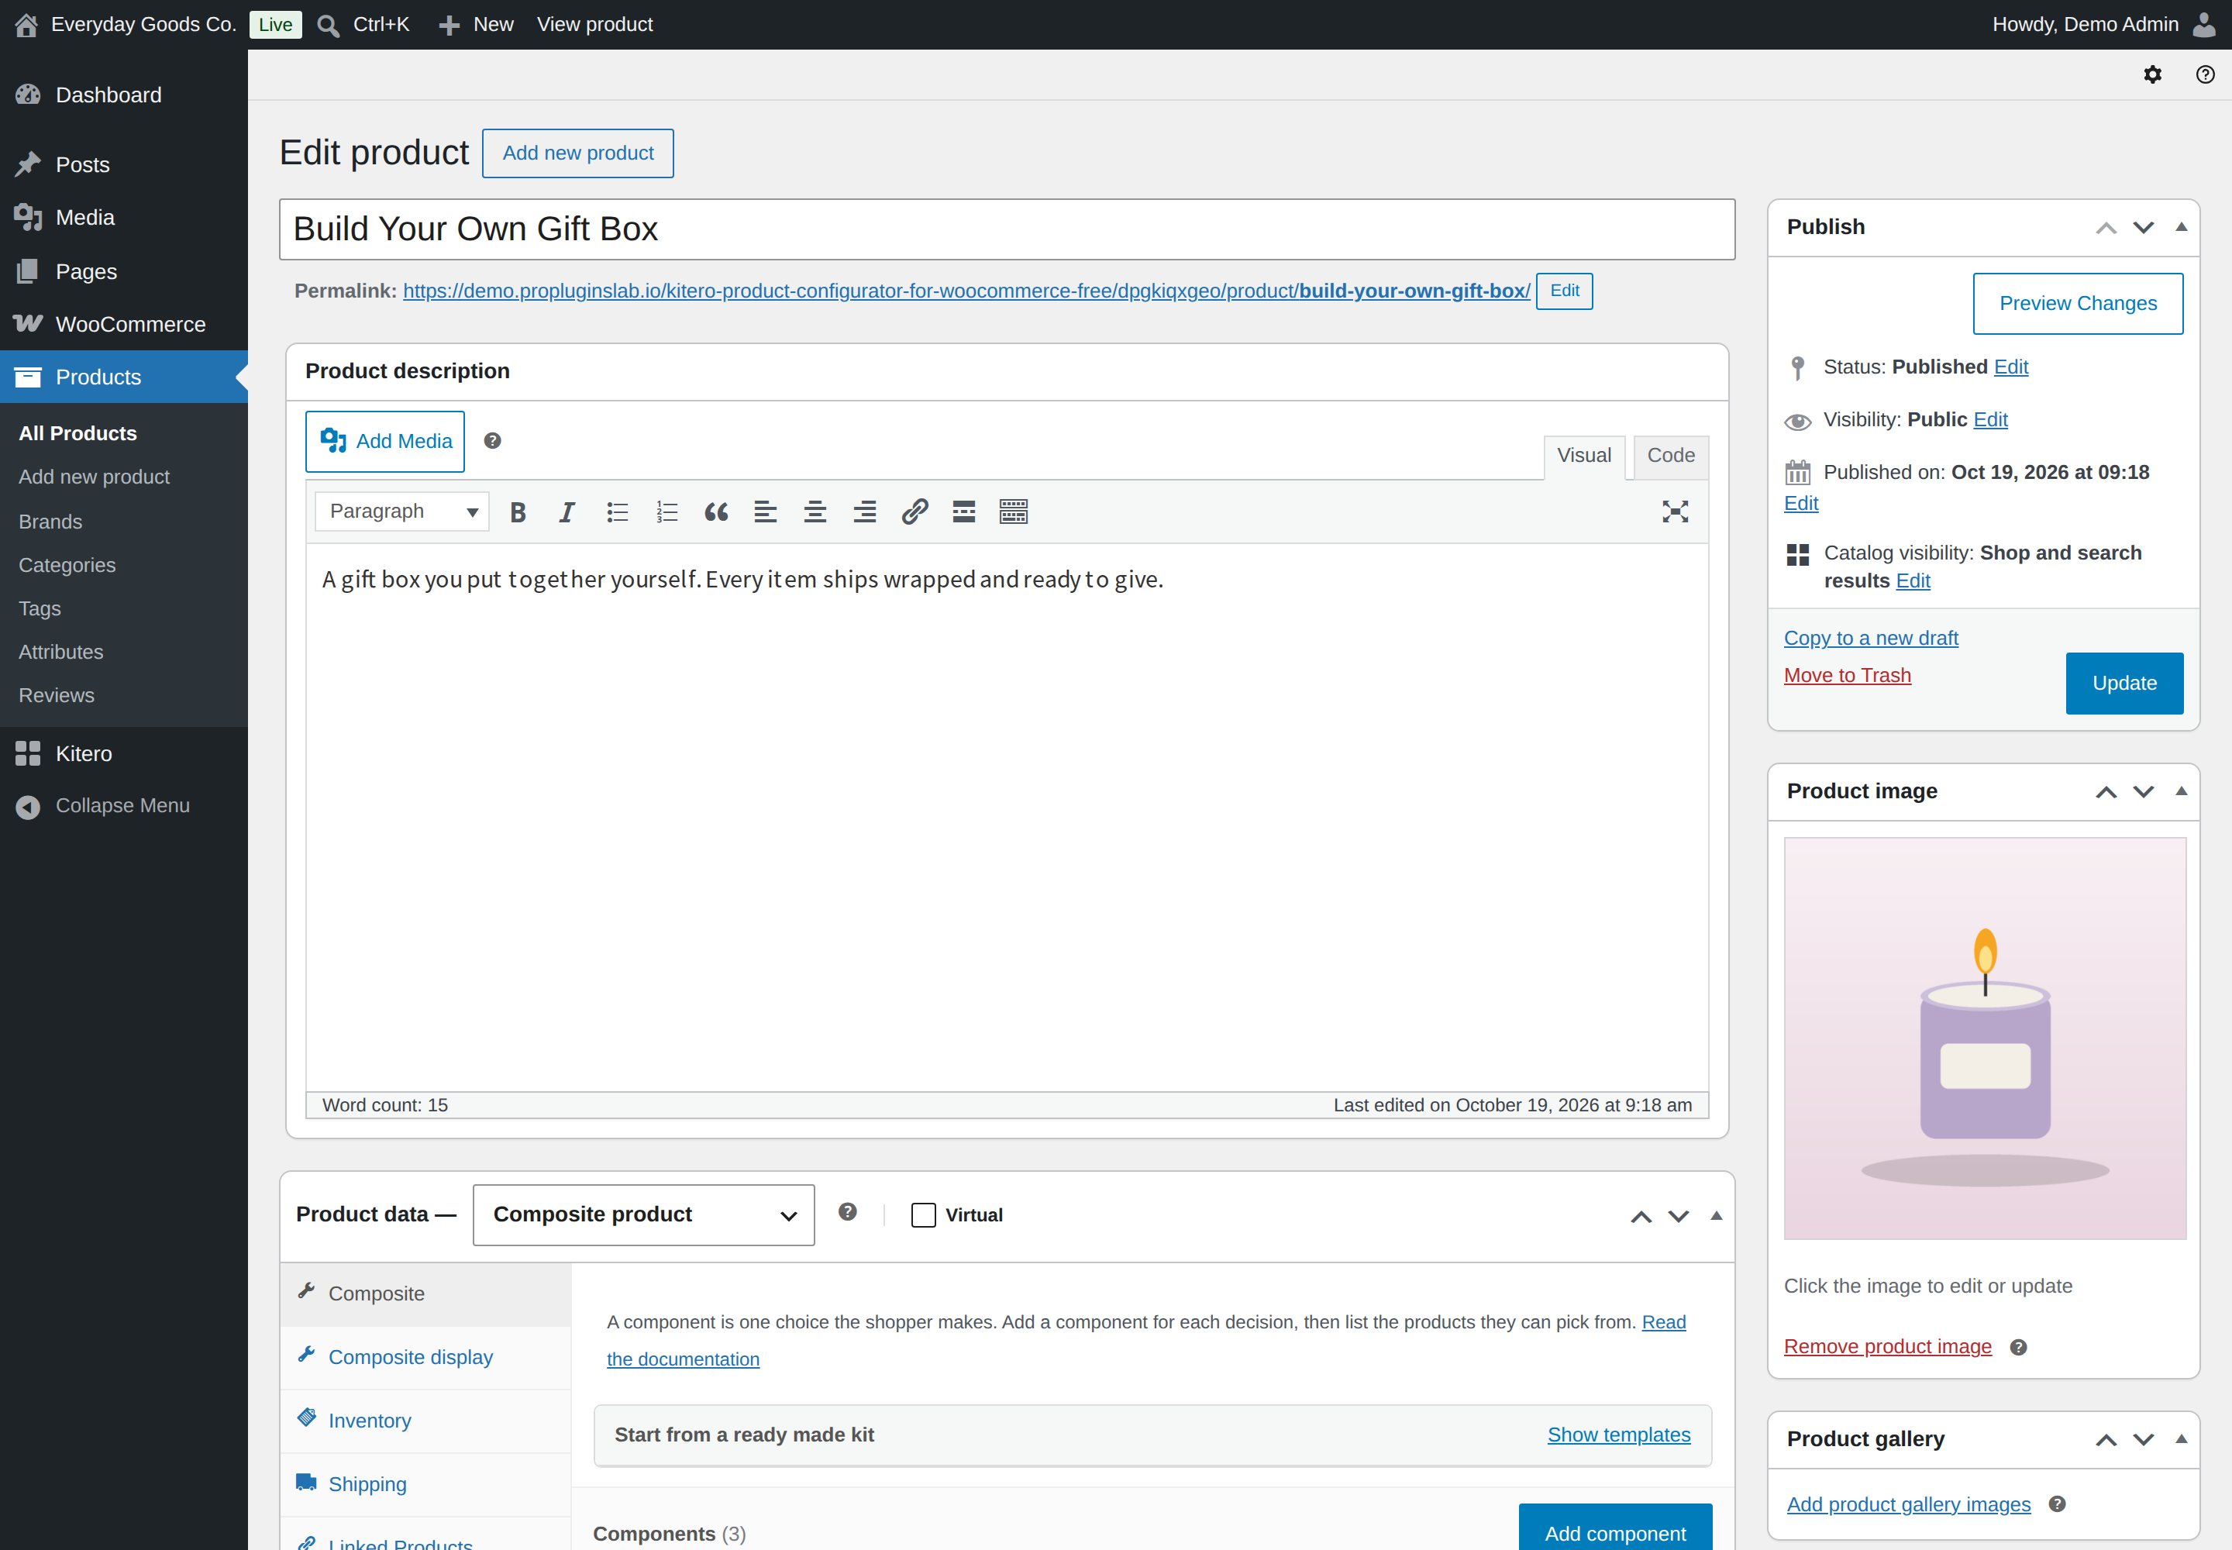Insert a bulleted list
Viewport: 2232px width, 1550px height.
tap(617, 511)
